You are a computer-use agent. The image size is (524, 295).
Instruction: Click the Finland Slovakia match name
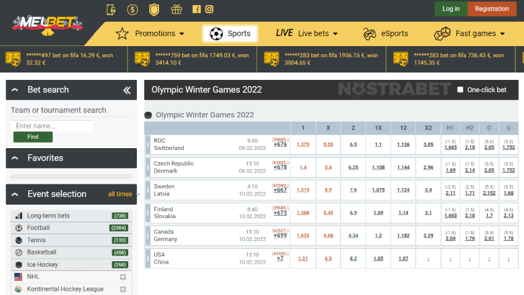pyautogui.click(x=165, y=213)
